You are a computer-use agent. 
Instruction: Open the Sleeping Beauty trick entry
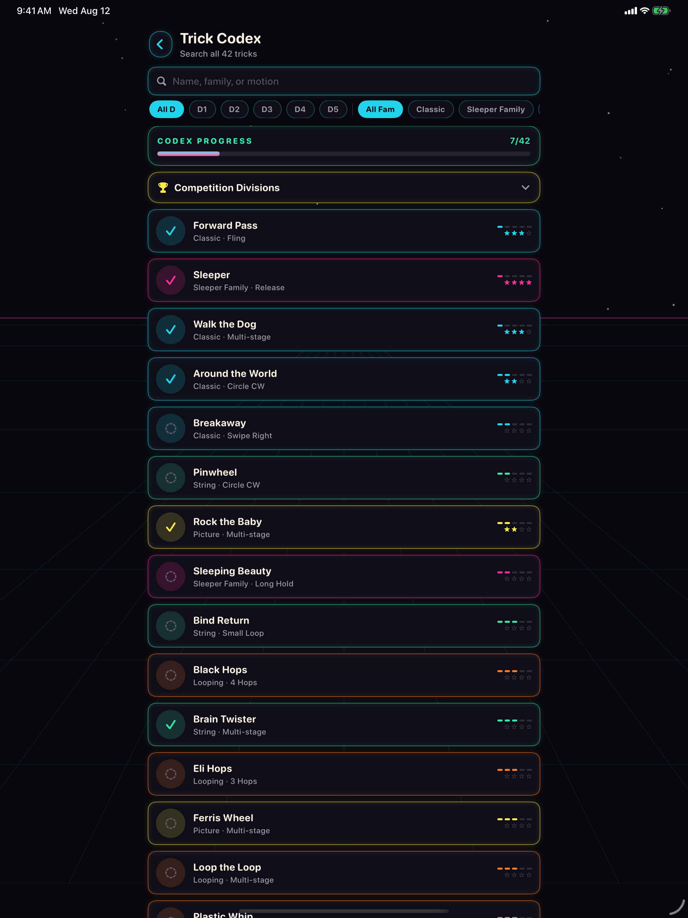pos(344,576)
